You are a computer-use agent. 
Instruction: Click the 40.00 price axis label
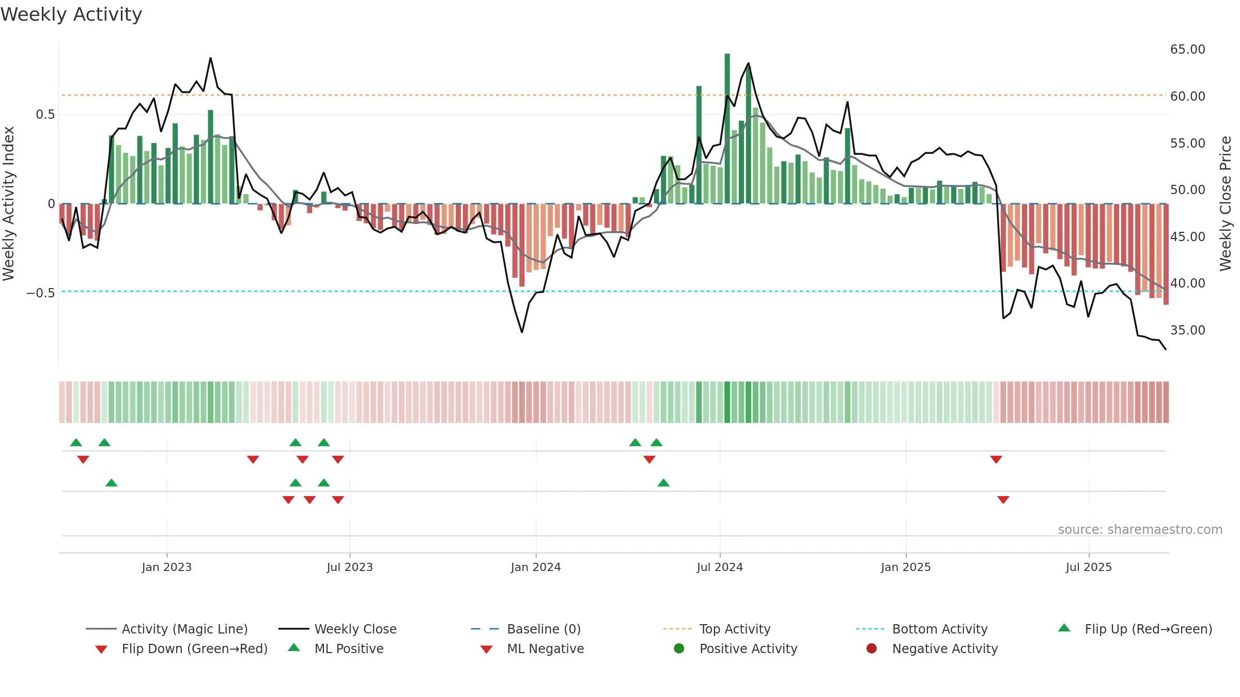(1188, 283)
